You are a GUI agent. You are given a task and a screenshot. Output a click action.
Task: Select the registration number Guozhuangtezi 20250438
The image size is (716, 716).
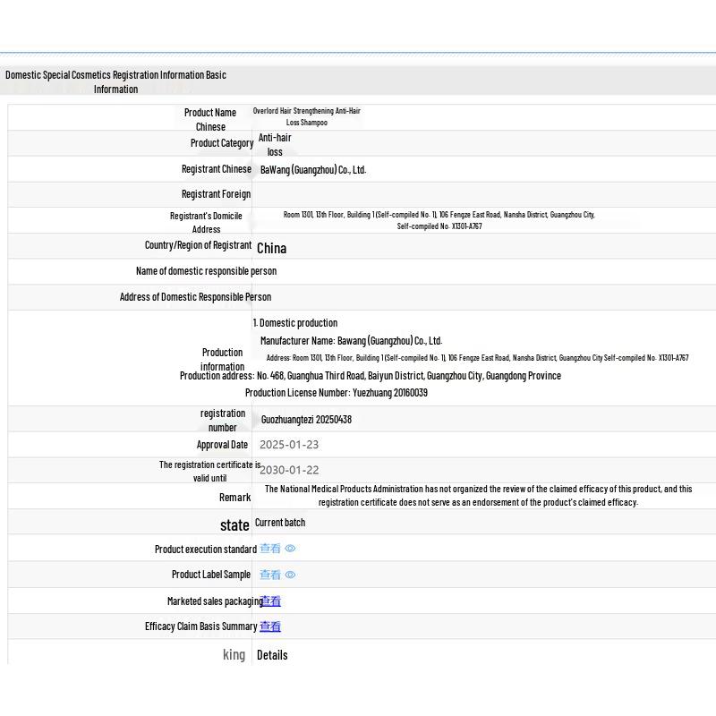(x=306, y=420)
